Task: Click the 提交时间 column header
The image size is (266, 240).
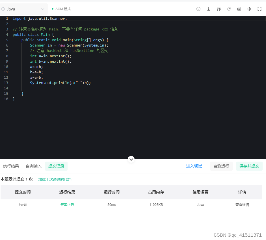Action: pos(23,192)
